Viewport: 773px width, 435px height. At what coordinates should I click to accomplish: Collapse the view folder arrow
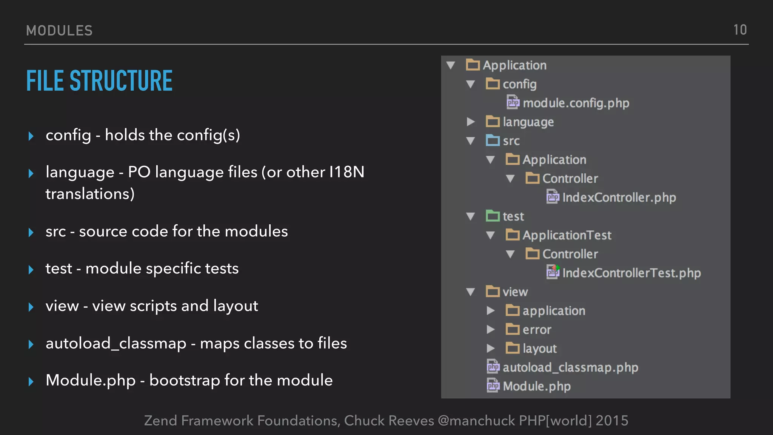(x=470, y=292)
